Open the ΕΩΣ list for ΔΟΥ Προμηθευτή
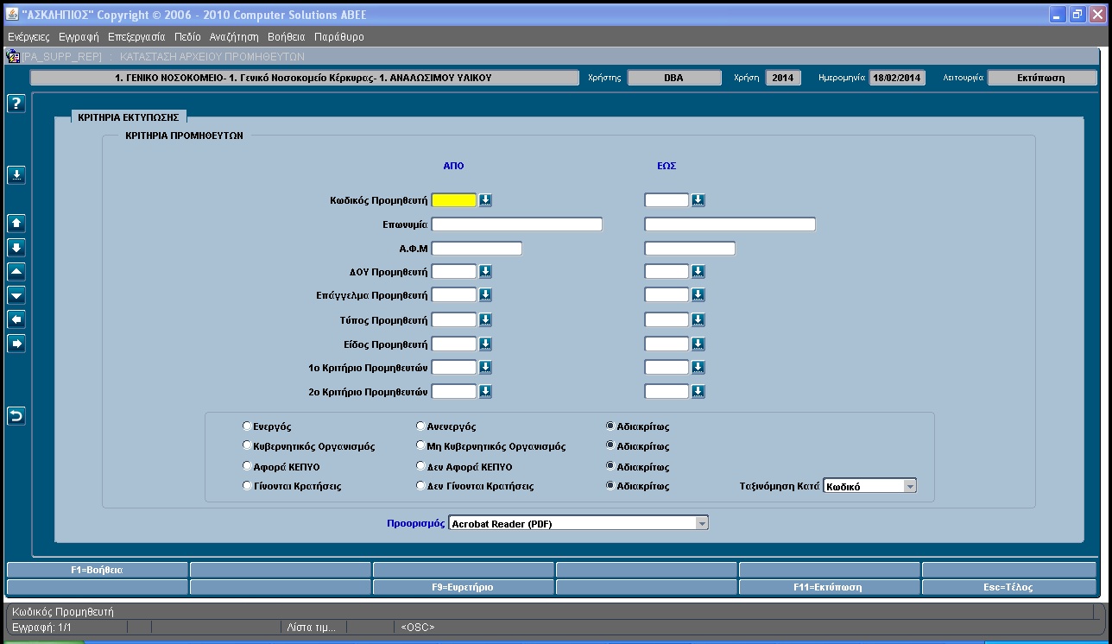This screenshot has height=644, width=1112. (698, 272)
